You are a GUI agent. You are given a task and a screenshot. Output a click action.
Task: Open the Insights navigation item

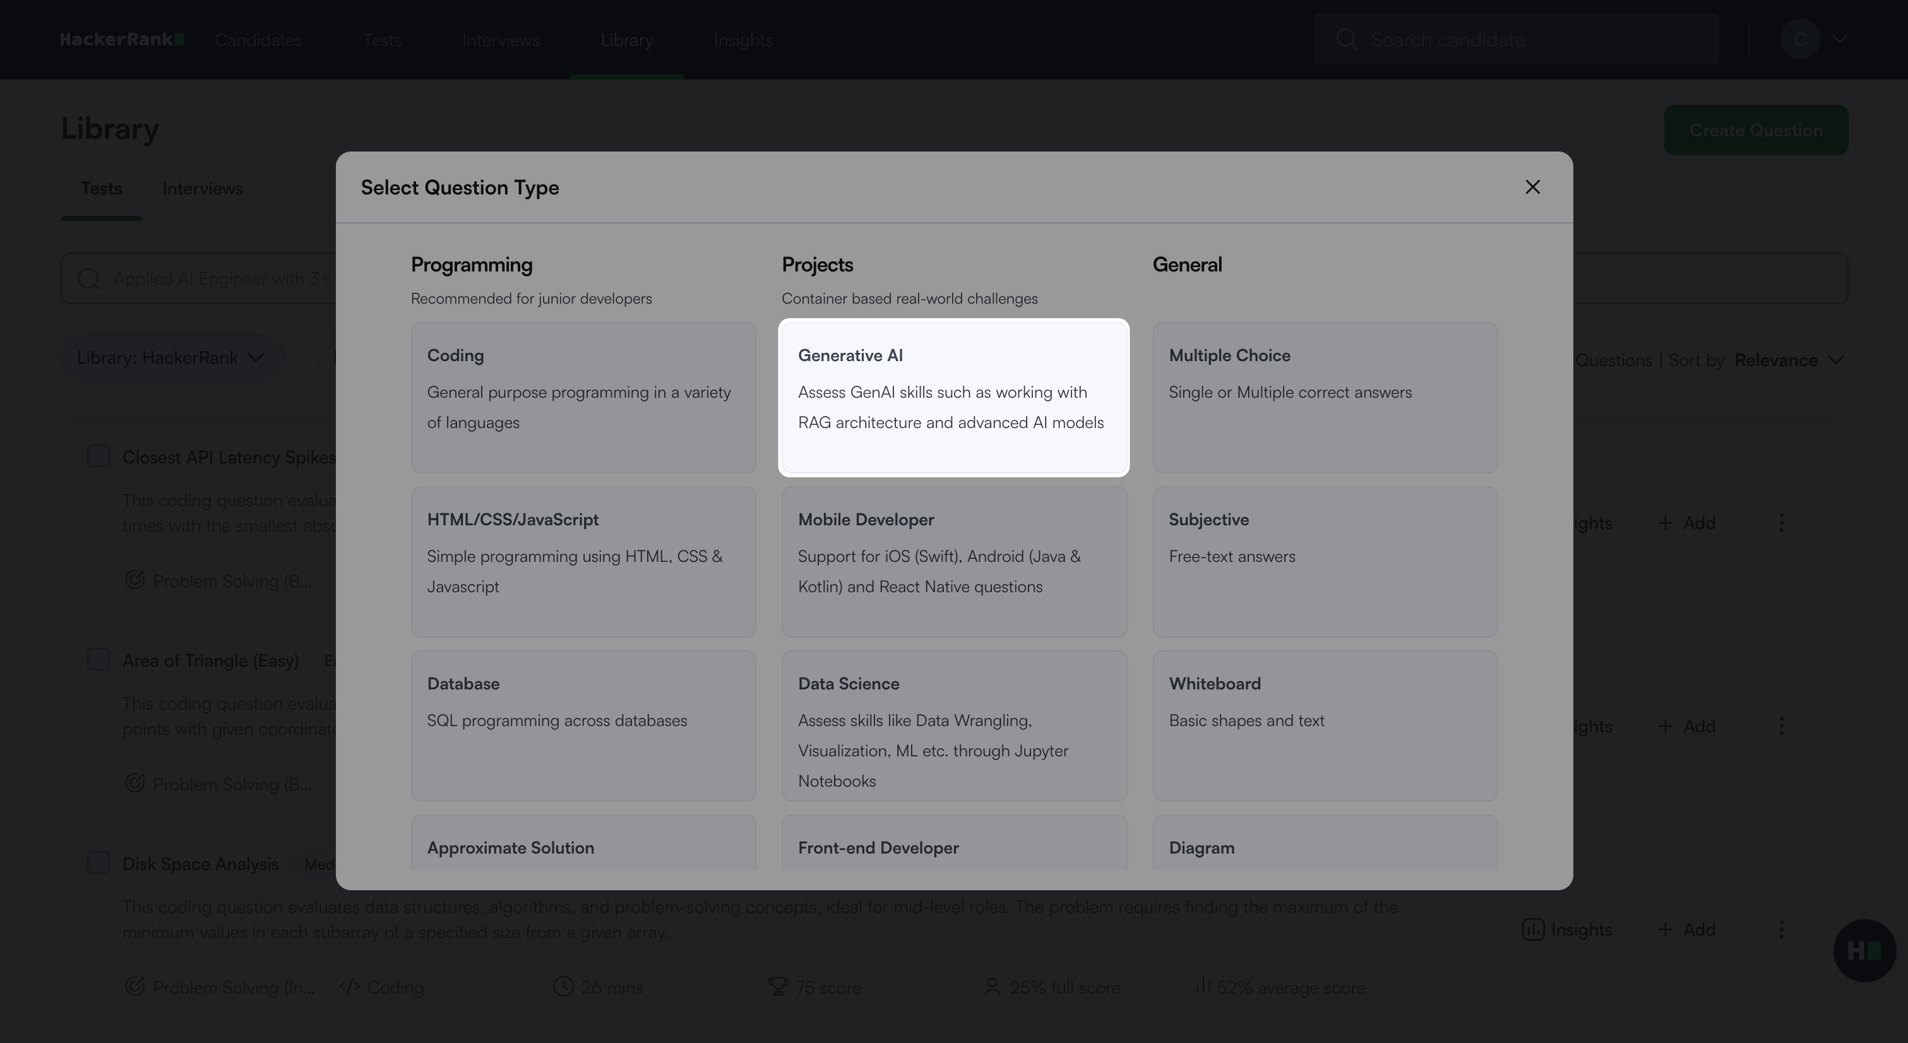coord(743,40)
